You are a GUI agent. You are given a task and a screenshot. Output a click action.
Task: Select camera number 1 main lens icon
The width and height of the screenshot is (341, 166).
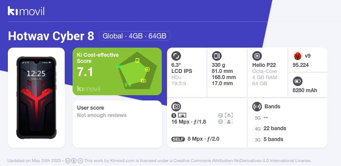(182, 115)
